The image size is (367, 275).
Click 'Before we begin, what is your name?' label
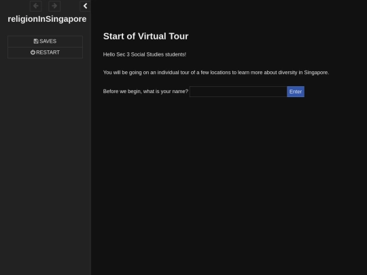pos(145,92)
